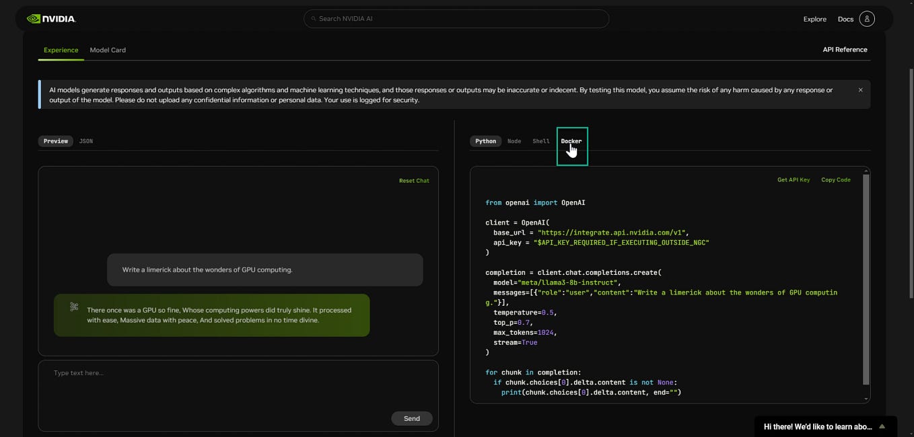914x437 pixels.
Task: Switch to JSON view
Action: (86, 141)
